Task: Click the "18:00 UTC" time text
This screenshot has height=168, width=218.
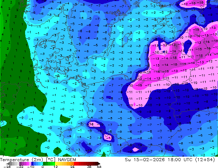Action: 180,160
